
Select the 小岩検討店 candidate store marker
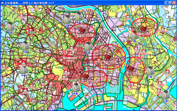pyautogui.click(x=144, y=29)
